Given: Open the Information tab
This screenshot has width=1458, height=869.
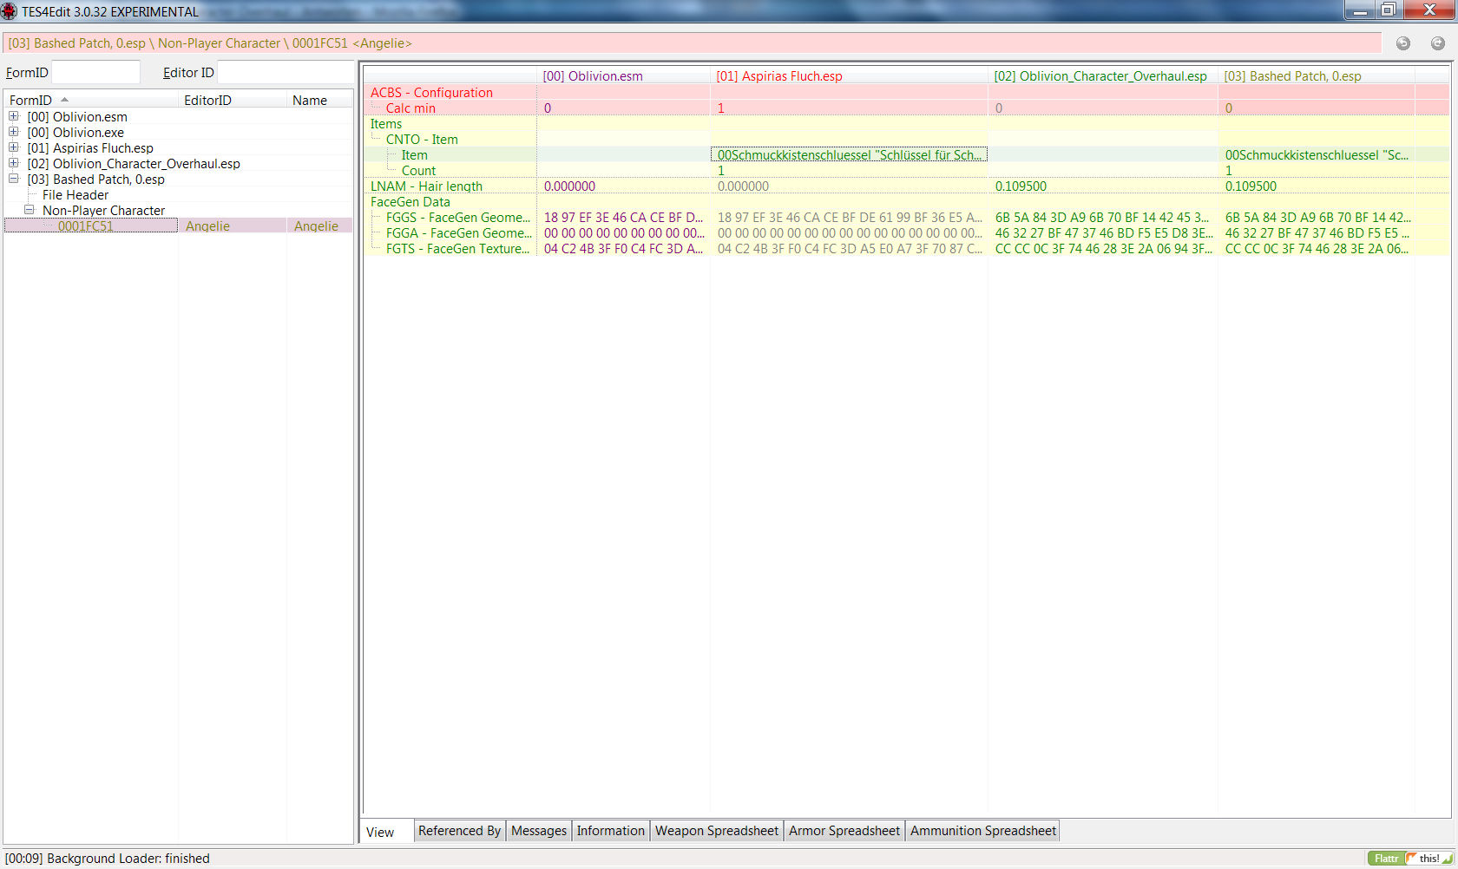Looking at the screenshot, I should pos(610,831).
